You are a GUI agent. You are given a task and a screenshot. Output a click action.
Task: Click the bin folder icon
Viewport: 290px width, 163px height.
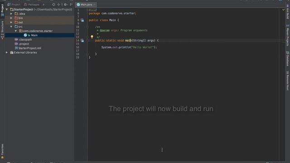pos(16,18)
